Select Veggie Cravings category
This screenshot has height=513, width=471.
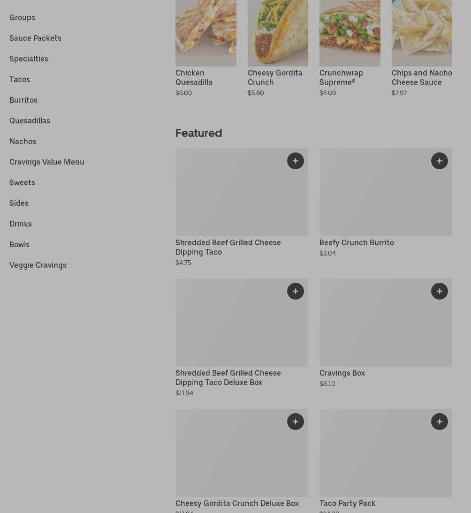click(38, 265)
